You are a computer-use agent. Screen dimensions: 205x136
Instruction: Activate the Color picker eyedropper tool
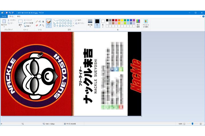click(40, 25)
